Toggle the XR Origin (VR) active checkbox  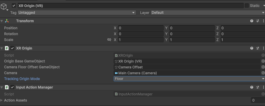[x=14, y=6]
